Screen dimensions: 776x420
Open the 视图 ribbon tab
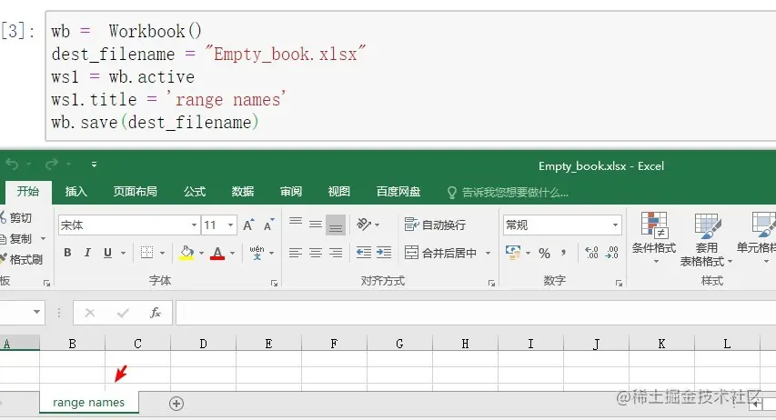click(x=339, y=192)
